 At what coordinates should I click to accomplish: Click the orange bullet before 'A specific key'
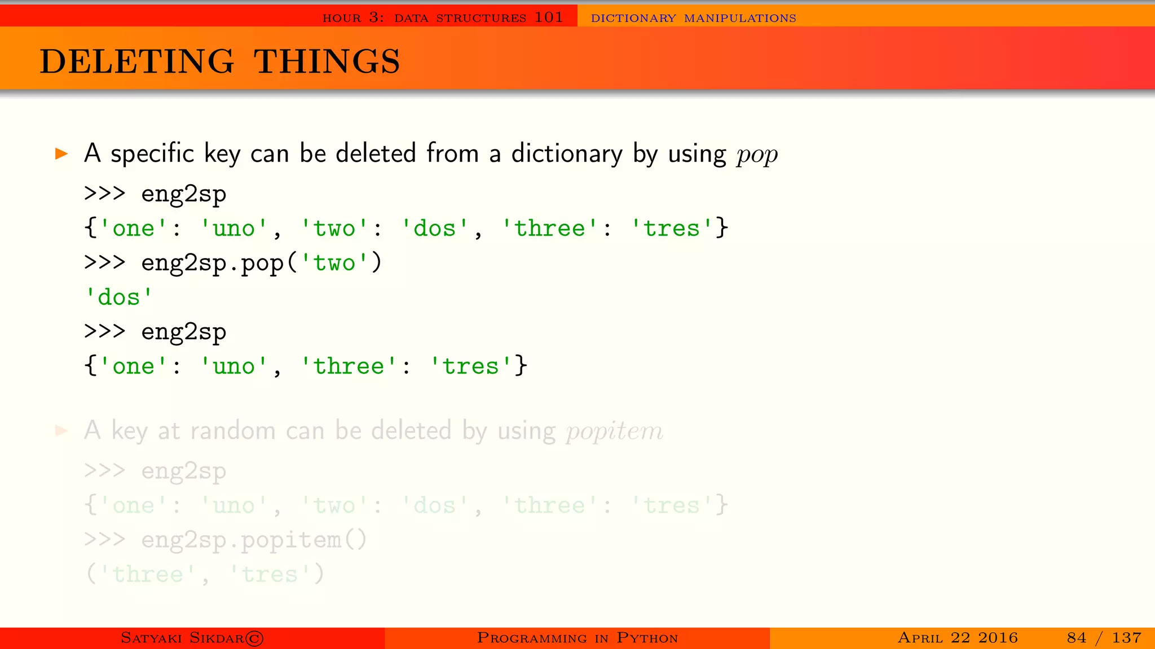pyautogui.click(x=61, y=153)
